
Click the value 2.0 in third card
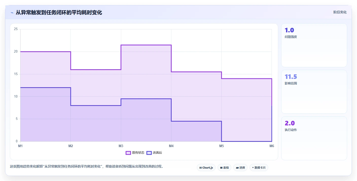coord(290,123)
